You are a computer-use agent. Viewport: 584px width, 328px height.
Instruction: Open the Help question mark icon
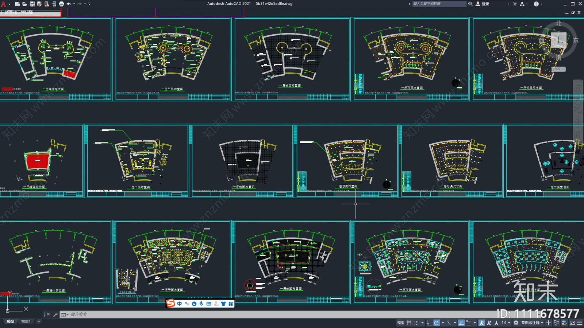tap(536, 4)
